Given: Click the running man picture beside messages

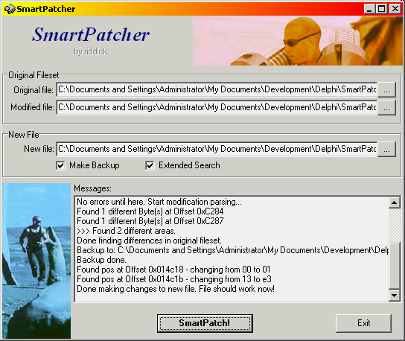Looking at the screenshot, I should click(x=36, y=261).
